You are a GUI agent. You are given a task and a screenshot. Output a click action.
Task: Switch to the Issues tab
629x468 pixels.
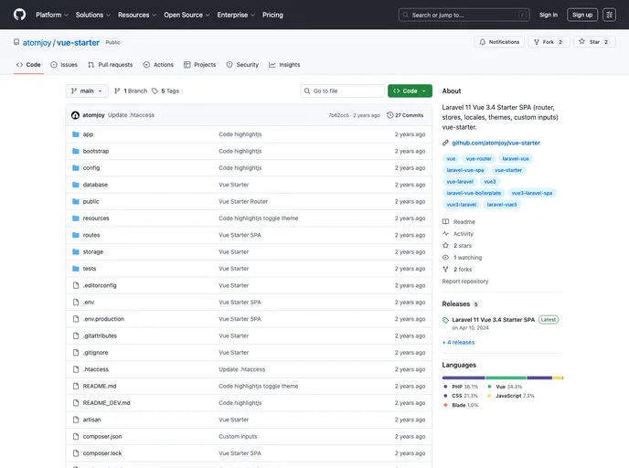[64, 65]
